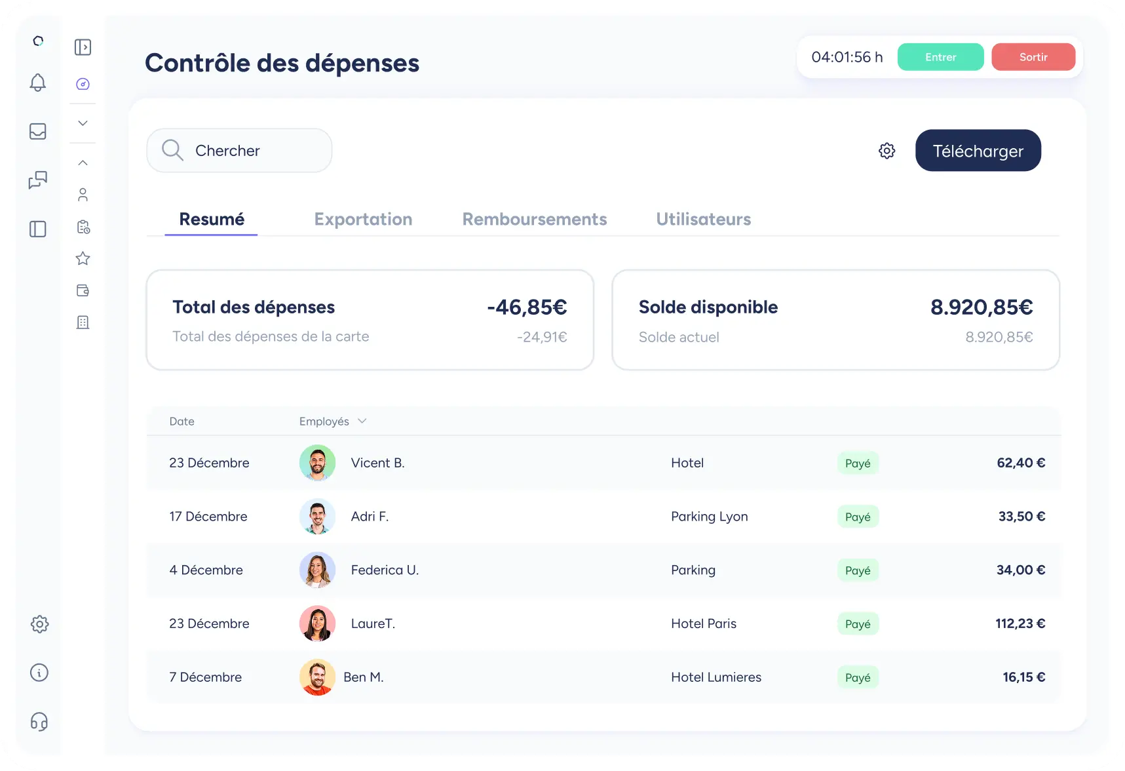The height and width of the screenshot is (771, 1125).
Task: Open the notifications bell
Action: pyautogui.click(x=38, y=83)
